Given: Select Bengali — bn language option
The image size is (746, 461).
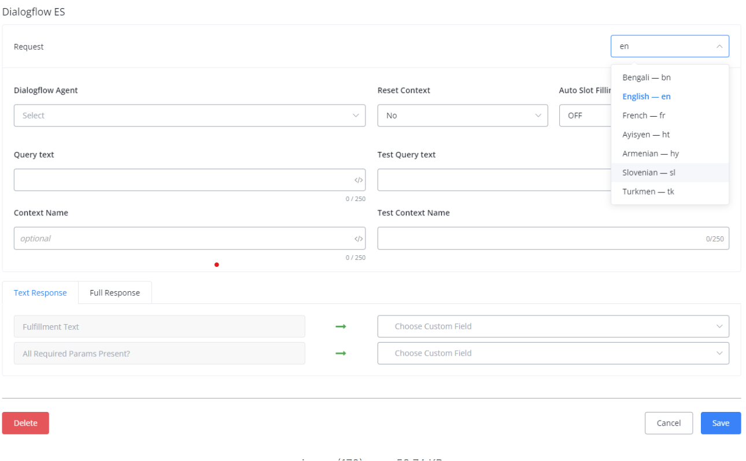Looking at the screenshot, I should click(x=670, y=77).
